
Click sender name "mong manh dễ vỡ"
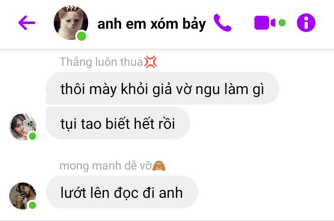coord(106,166)
